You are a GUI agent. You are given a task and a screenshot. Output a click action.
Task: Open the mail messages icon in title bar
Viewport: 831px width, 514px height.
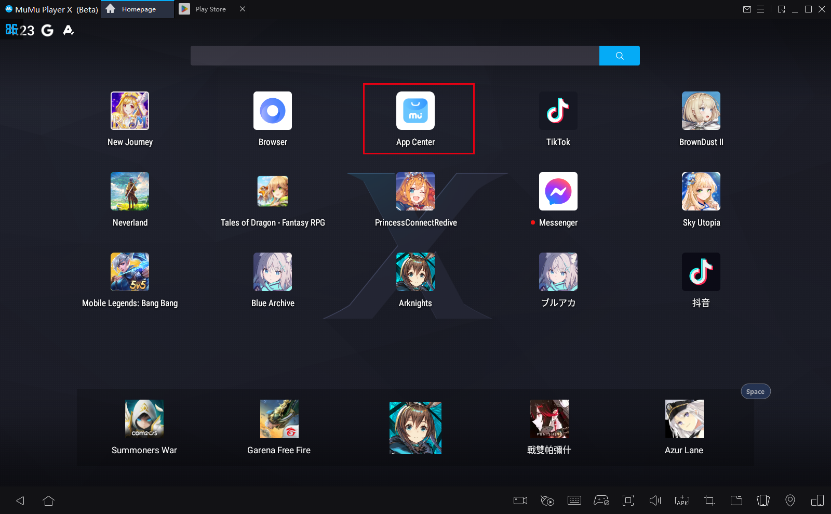[747, 9]
